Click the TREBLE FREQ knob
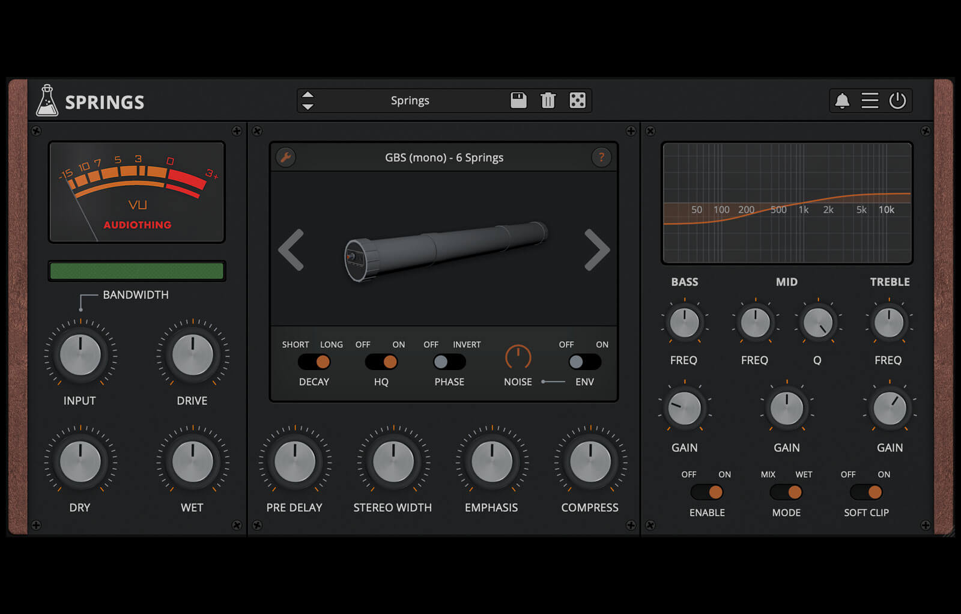 [889, 322]
